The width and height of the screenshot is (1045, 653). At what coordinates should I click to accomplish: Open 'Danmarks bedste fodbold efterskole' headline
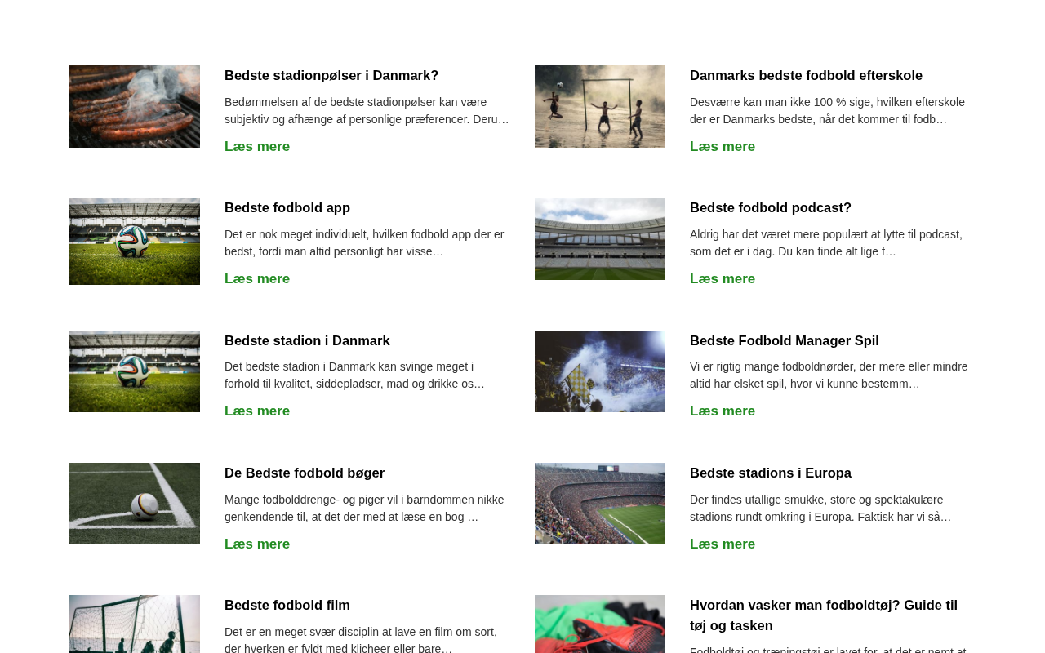[806, 75]
